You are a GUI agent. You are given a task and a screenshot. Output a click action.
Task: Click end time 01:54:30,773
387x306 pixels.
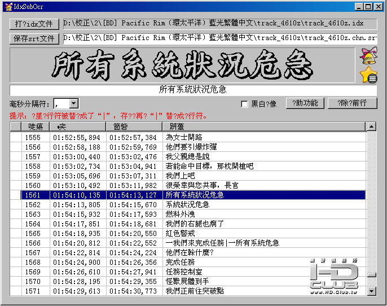pos(133,291)
